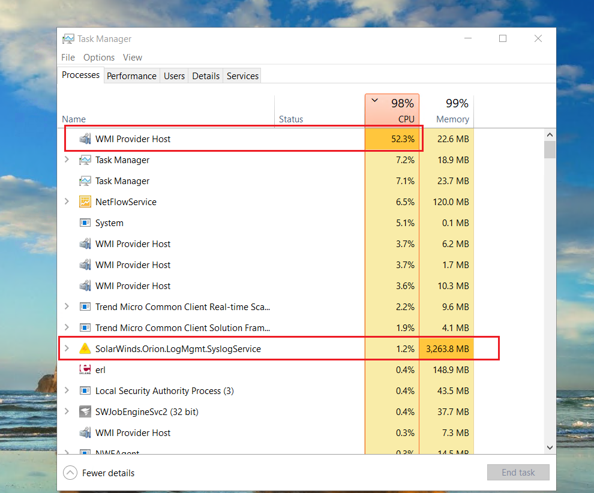The height and width of the screenshot is (493, 594).
Task: Click the icon of WMI Provider Host using 10.3 MB
Action: tap(85, 286)
